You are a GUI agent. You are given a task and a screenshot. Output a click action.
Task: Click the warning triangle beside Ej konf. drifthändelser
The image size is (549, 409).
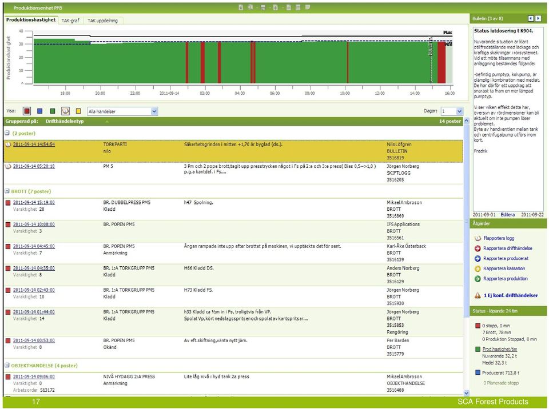click(x=478, y=296)
